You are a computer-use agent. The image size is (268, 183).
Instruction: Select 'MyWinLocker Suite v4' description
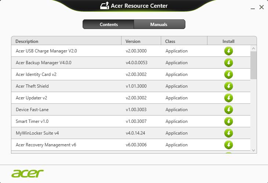pos(37,133)
